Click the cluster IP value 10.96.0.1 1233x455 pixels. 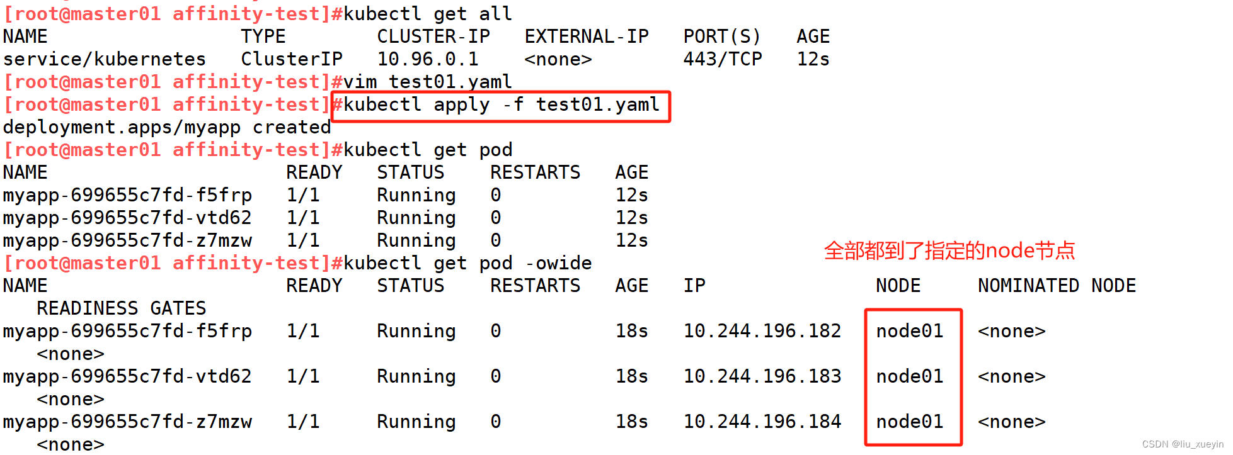point(427,59)
